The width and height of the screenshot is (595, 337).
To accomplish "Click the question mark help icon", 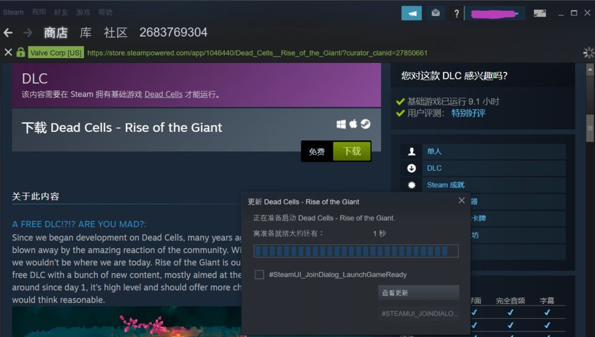I will (456, 14).
